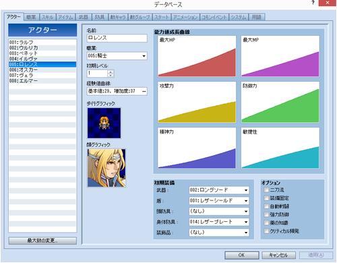Check the 自動戦闘 option
The width and height of the screenshot is (337, 263).
[x=266, y=206]
